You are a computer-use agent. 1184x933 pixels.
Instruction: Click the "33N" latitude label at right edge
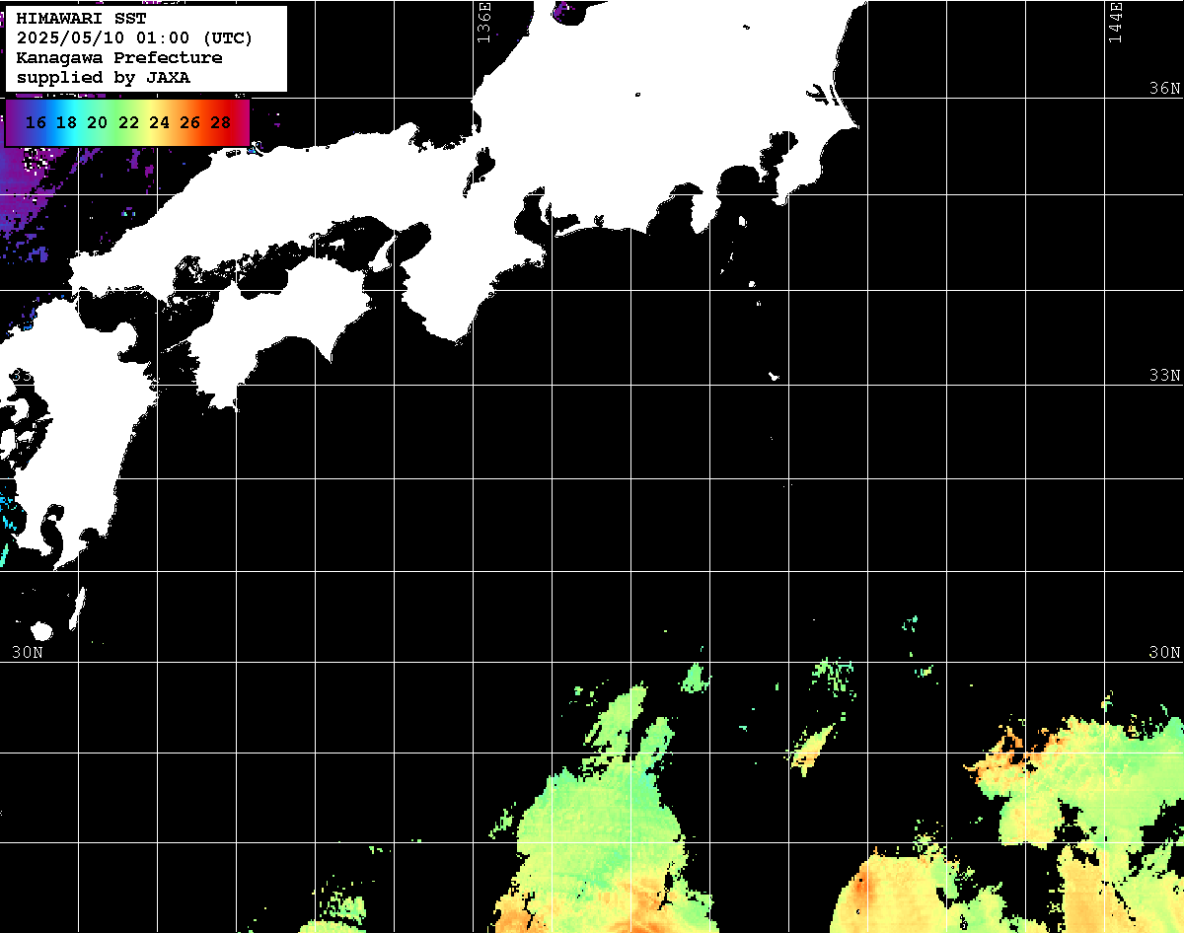click(1164, 376)
